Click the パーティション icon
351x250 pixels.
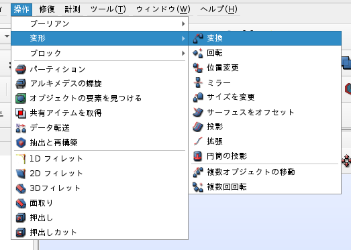(21, 69)
